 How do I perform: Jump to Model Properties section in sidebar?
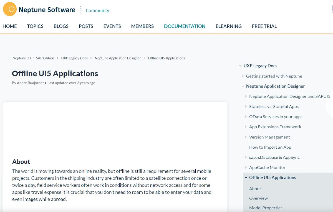coord(266,208)
